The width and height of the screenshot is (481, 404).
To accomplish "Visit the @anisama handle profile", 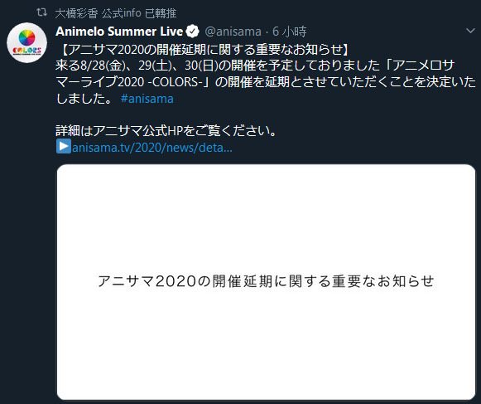I will [x=233, y=32].
